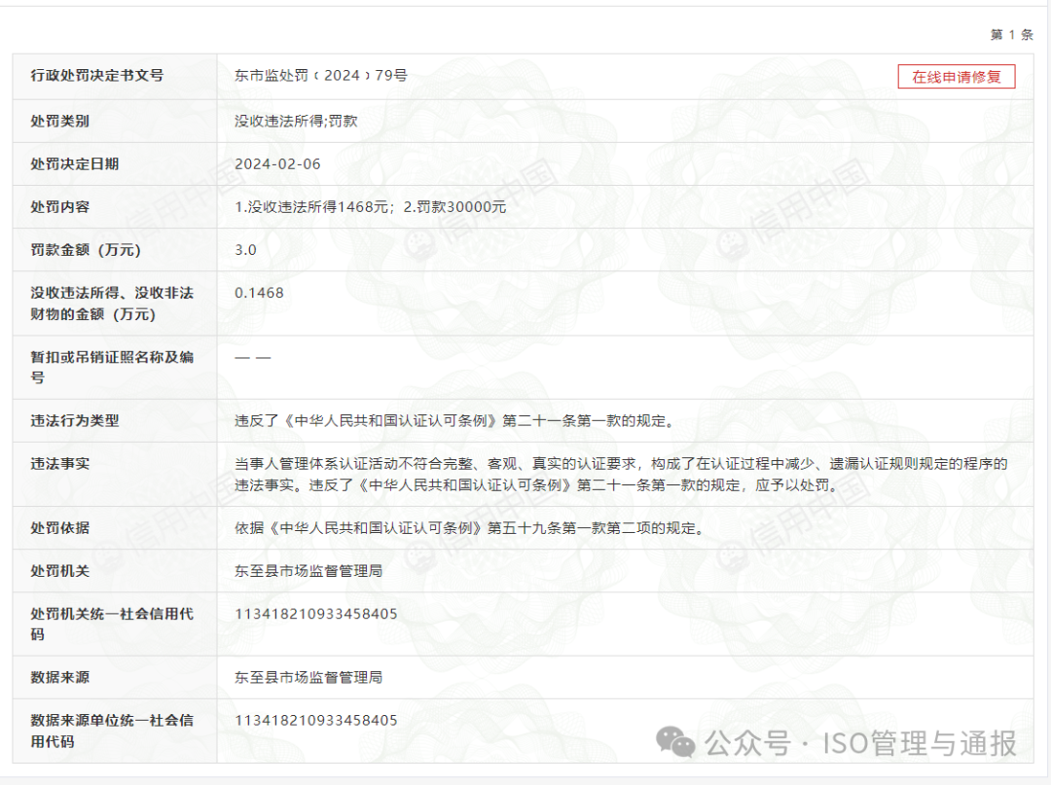
Task: Click the 数据来源 label
Action: (x=59, y=677)
